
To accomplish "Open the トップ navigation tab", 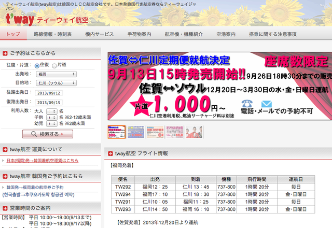I will coord(13,34).
